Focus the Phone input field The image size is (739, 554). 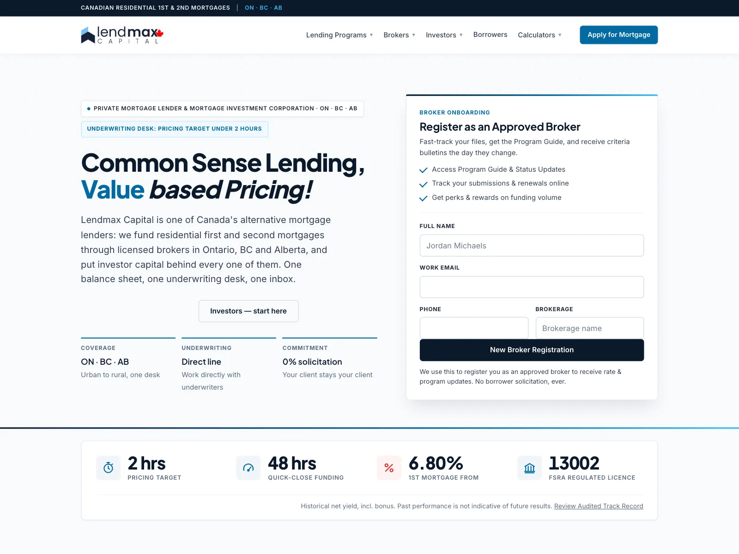pyautogui.click(x=474, y=328)
